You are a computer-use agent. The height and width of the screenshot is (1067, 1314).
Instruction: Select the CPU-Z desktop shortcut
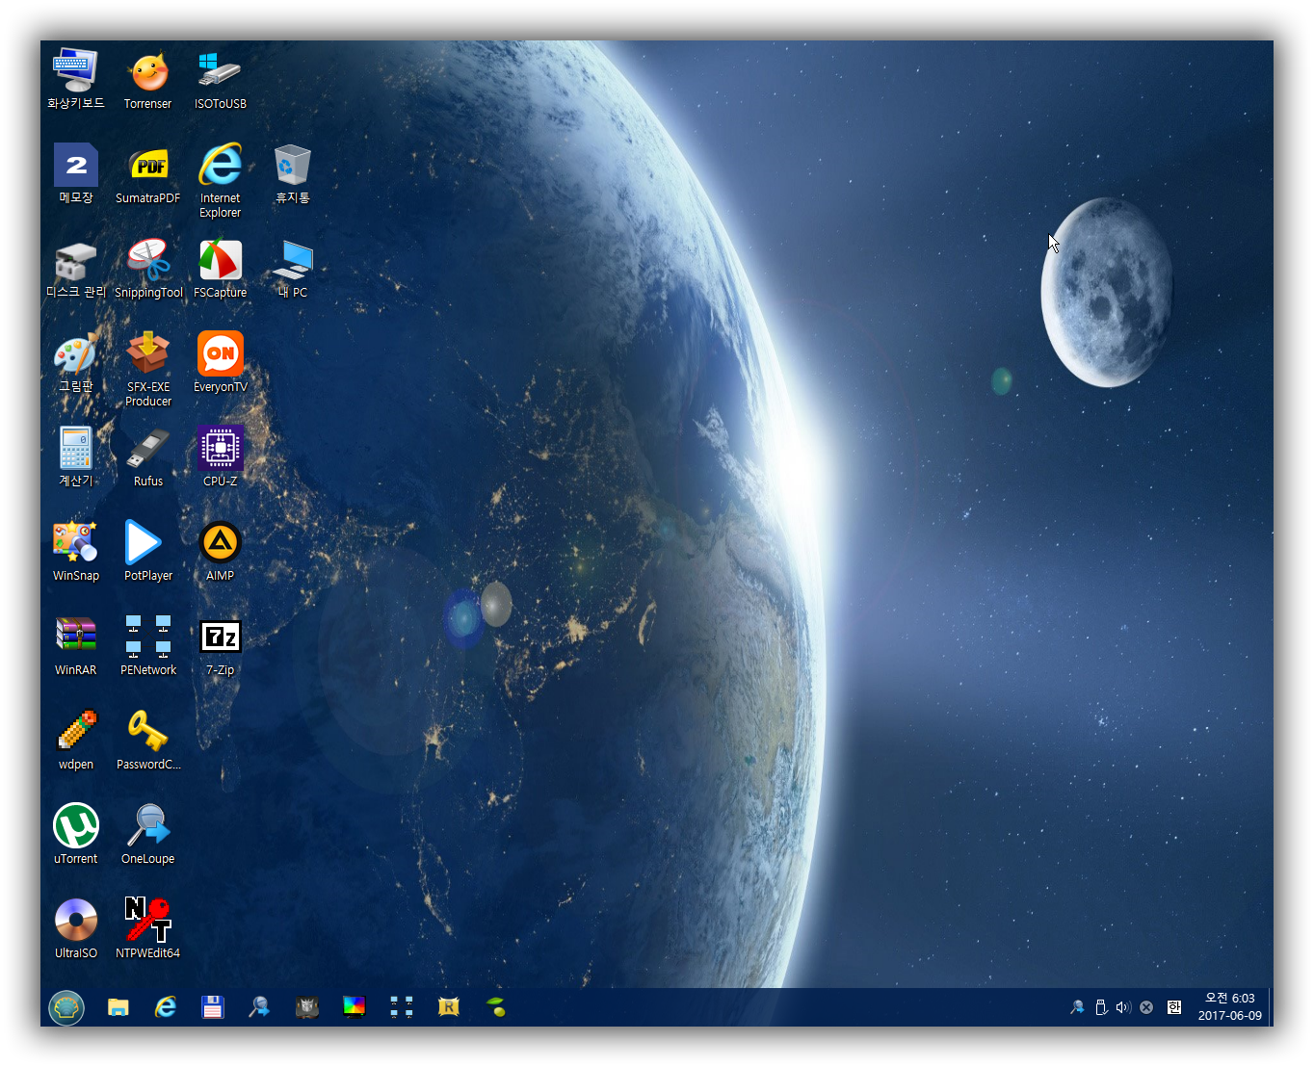221,455
